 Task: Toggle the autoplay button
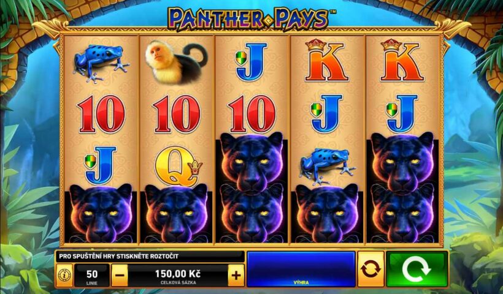371,269
